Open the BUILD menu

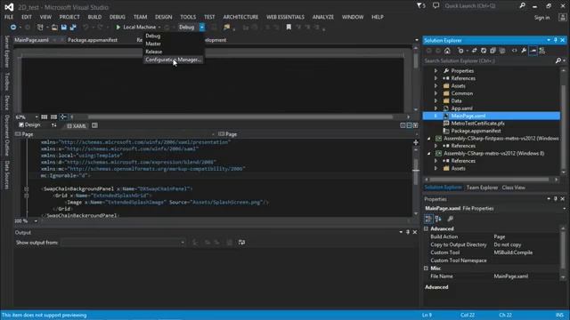94,17
